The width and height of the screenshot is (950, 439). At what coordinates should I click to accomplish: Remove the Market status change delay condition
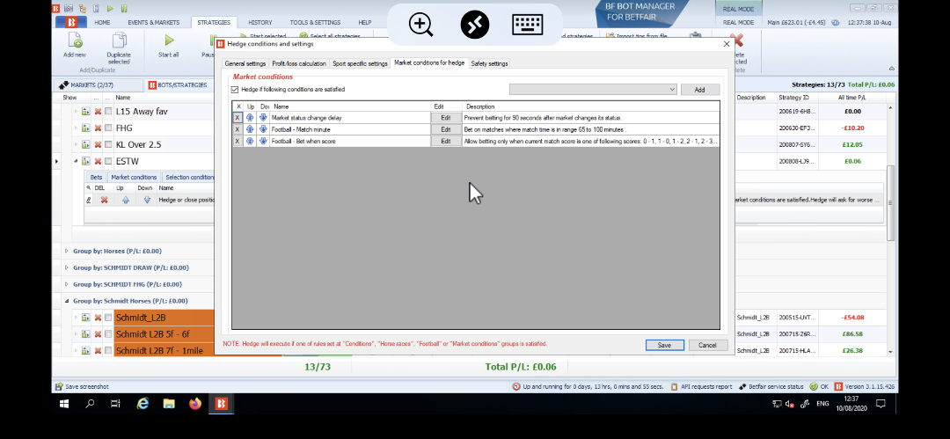tap(237, 118)
